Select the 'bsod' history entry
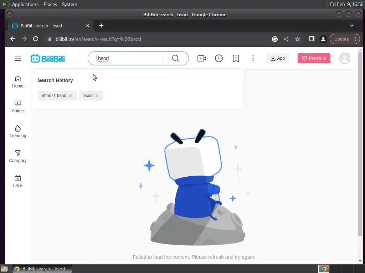The height and width of the screenshot is (273, 365). [x=88, y=96]
